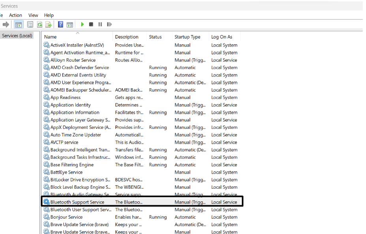The width and height of the screenshot is (366, 234).
Task: Toggle the Show/Hide Console Tree icon
Action: 19,24
